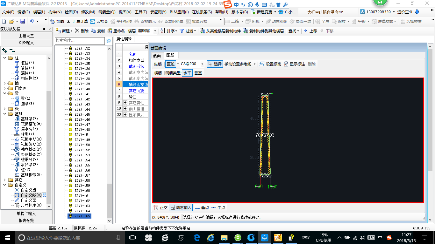Click Cortana search box on taskbar
435x244 pixels.
click(x=70, y=238)
